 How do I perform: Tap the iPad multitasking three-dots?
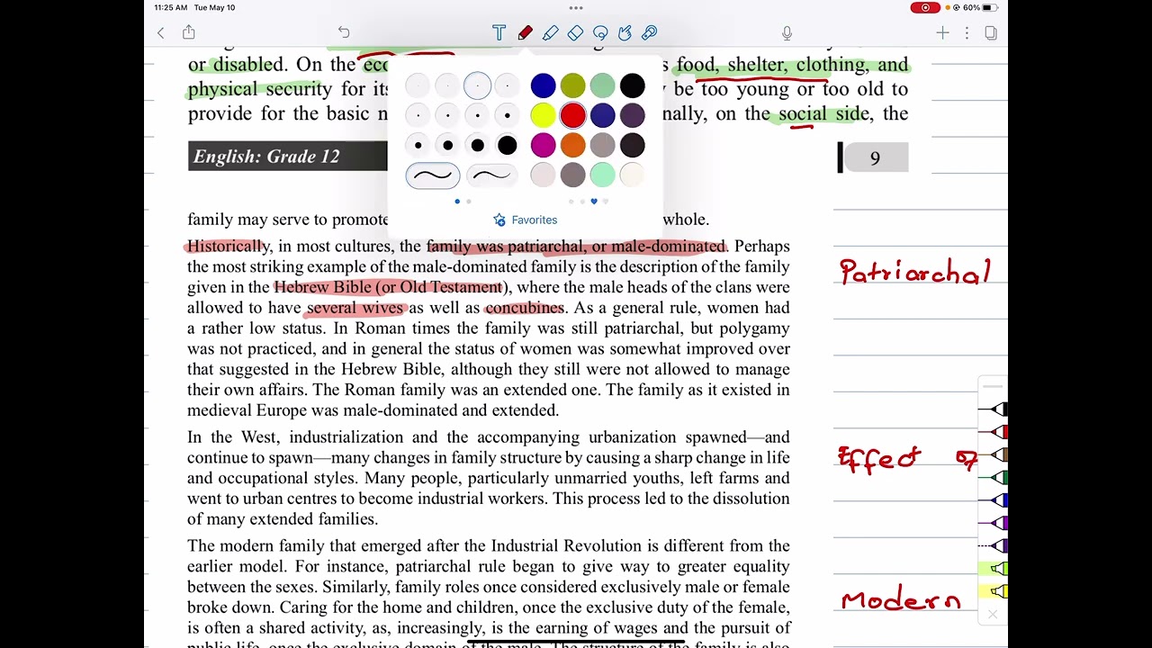pyautogui.click(x=576, y=8)
